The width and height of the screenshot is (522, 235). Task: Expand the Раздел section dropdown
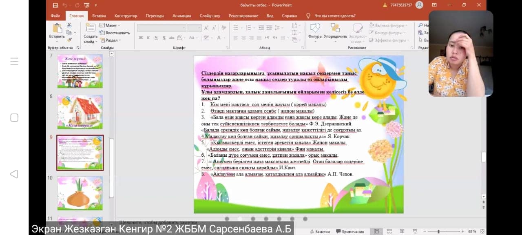click(111, 40)
